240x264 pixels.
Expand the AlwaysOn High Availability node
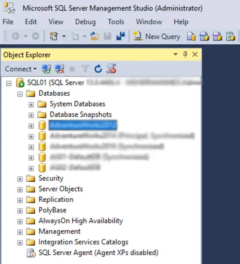click(x=20, y=221)
